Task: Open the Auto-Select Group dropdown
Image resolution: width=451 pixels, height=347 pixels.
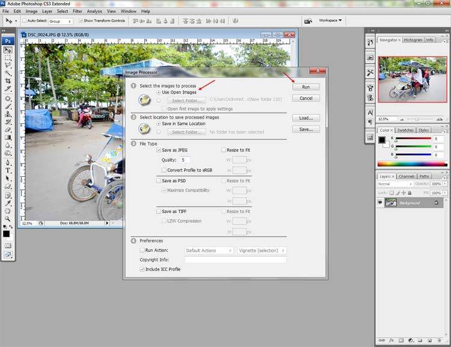Action: pyautogui.click(x=60, y=21)
